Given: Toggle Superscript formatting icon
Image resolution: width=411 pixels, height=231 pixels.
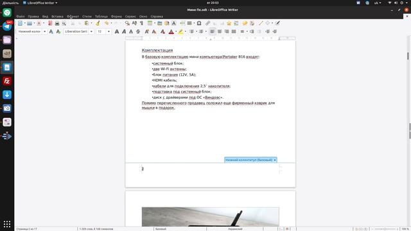Looking at the screenshot, I should click(x=147, y=31).
